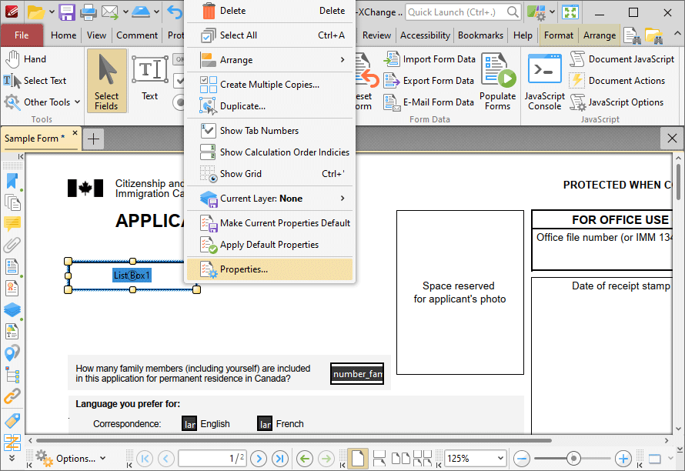Click the Undo arrow icon
685x471 pixels.
(x=175, y=12)
